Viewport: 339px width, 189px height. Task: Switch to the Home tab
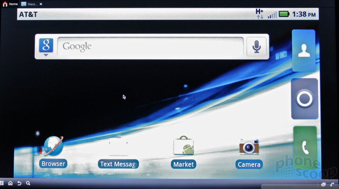pyautogui.click(x=10, y=4)
